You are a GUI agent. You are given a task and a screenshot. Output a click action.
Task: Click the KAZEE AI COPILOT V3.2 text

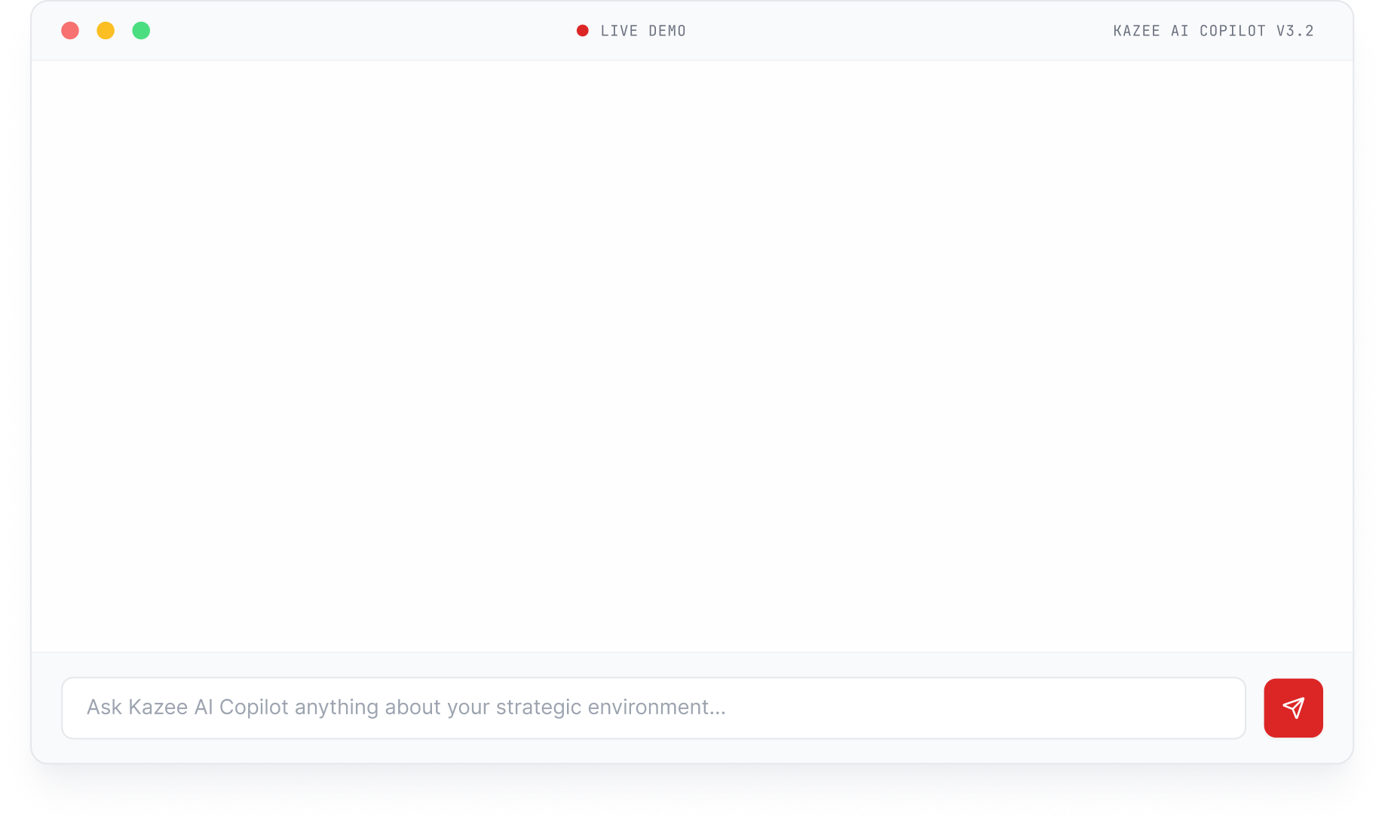[1213, 31]
